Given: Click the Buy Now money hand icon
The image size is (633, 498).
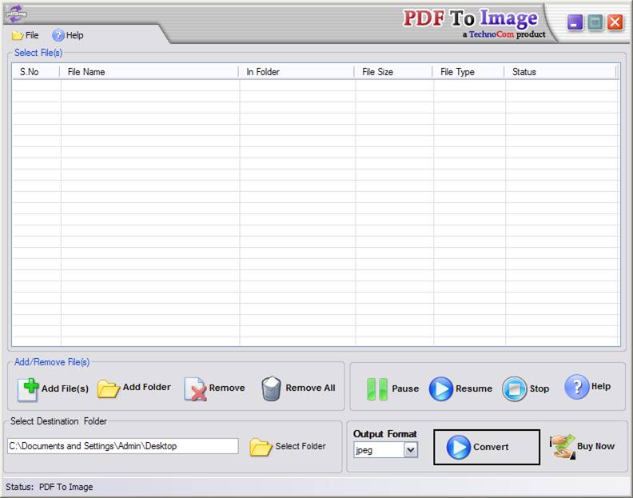Looking at the screenshot, I should (x=563, y=446).
